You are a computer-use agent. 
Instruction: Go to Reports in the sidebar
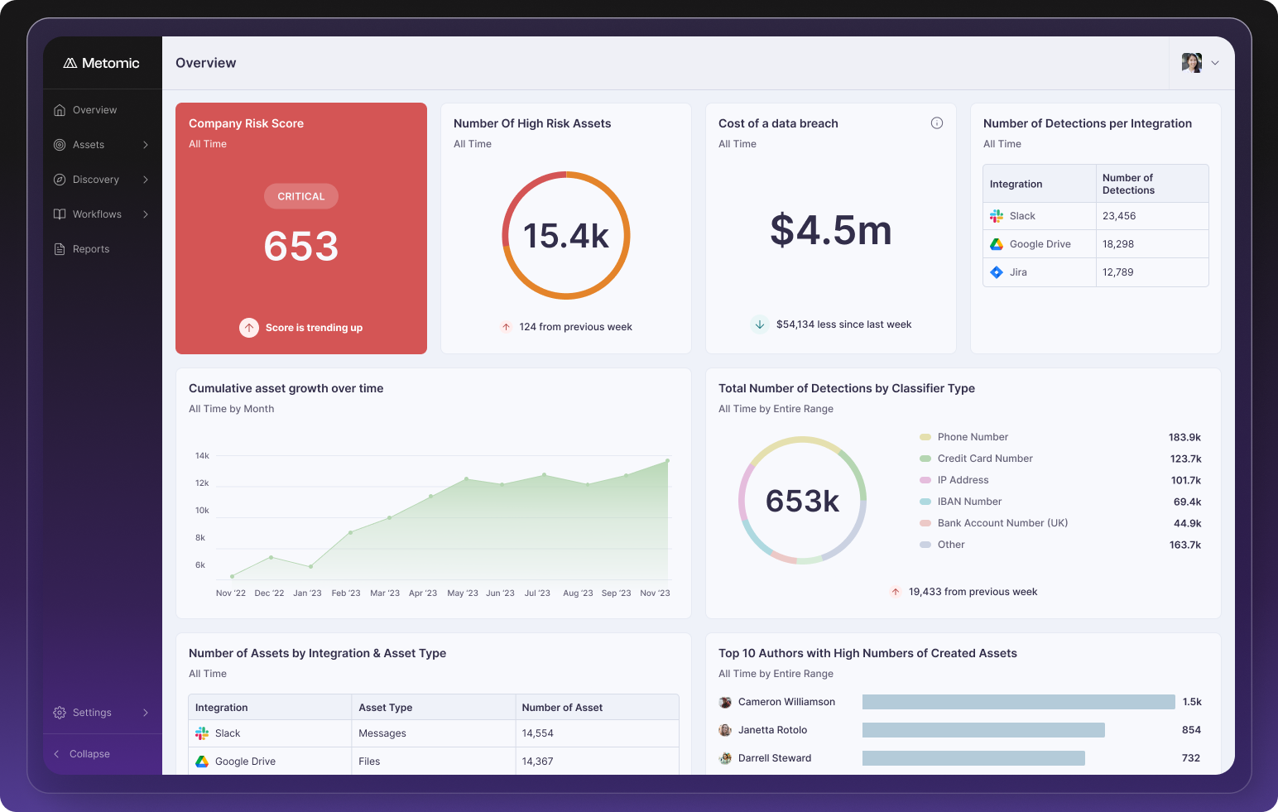tap(91, 249)
